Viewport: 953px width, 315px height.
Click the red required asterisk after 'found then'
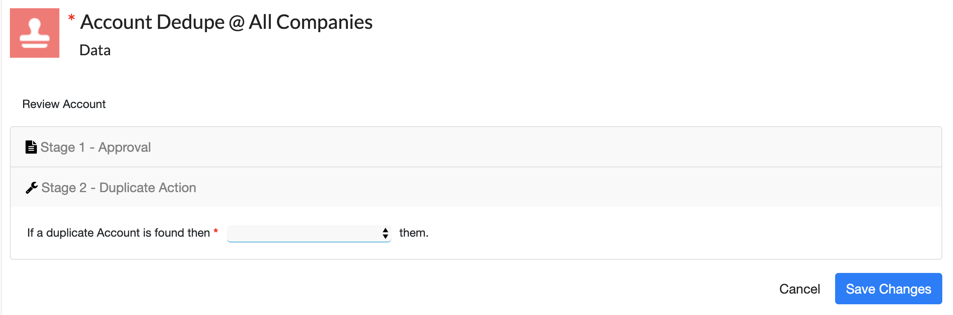tap(216, 231)
